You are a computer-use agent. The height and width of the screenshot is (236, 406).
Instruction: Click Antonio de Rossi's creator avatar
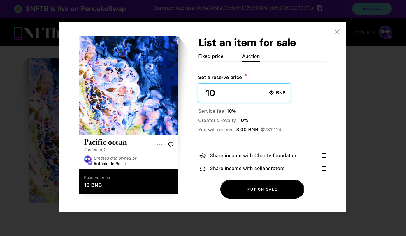click(88, 160)
